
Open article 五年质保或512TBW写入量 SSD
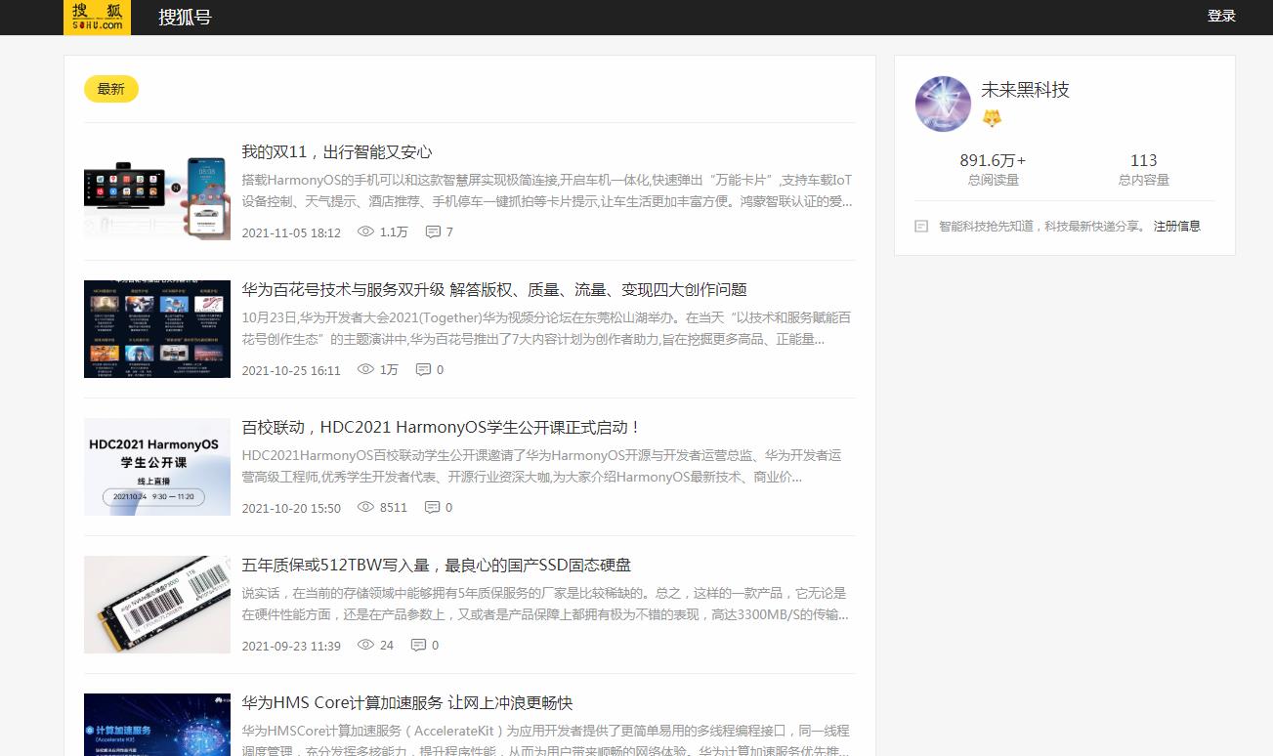[x=437, y=565]
